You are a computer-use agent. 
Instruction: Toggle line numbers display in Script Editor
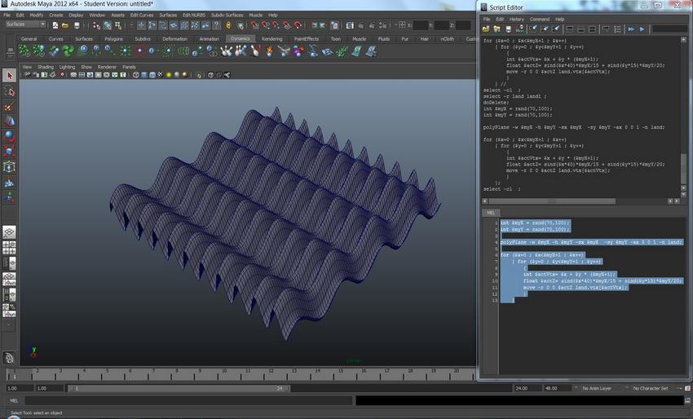tap(618, 29)
